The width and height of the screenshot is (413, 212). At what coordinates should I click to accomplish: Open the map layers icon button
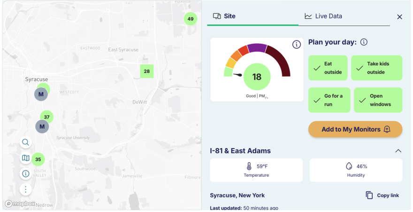(x=25, y=158)
